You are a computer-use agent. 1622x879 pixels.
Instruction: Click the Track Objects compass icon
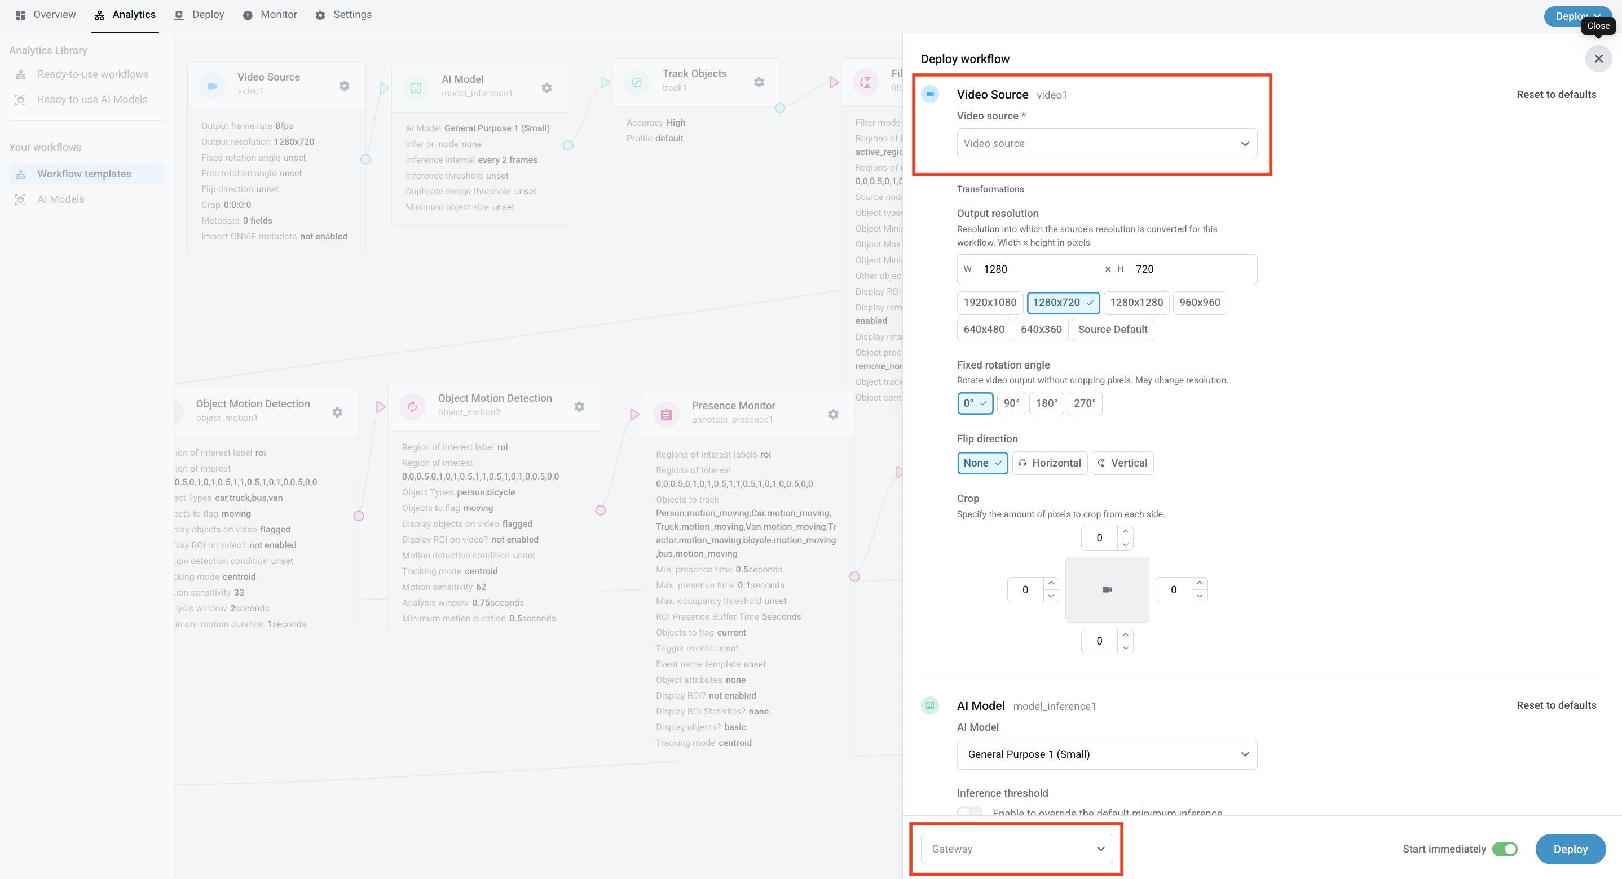[x=637, y=82]
